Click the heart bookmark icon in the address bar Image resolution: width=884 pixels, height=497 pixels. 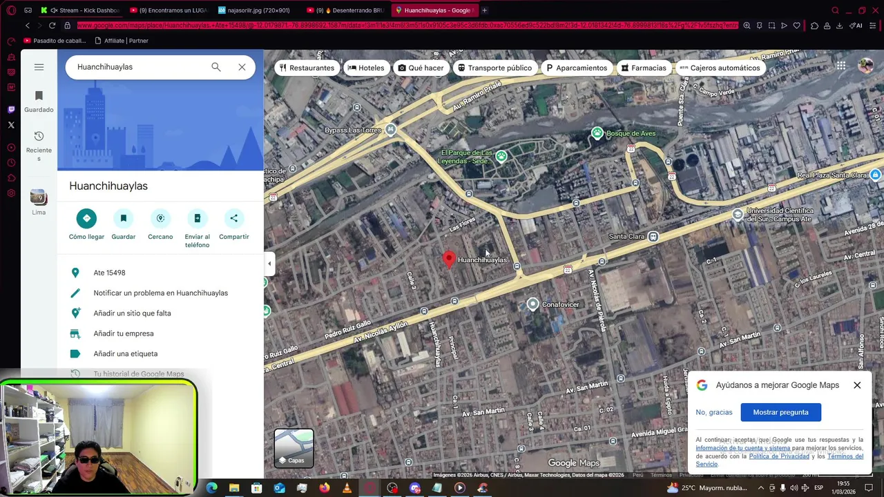pyautogui.click(x=796, y=26)
